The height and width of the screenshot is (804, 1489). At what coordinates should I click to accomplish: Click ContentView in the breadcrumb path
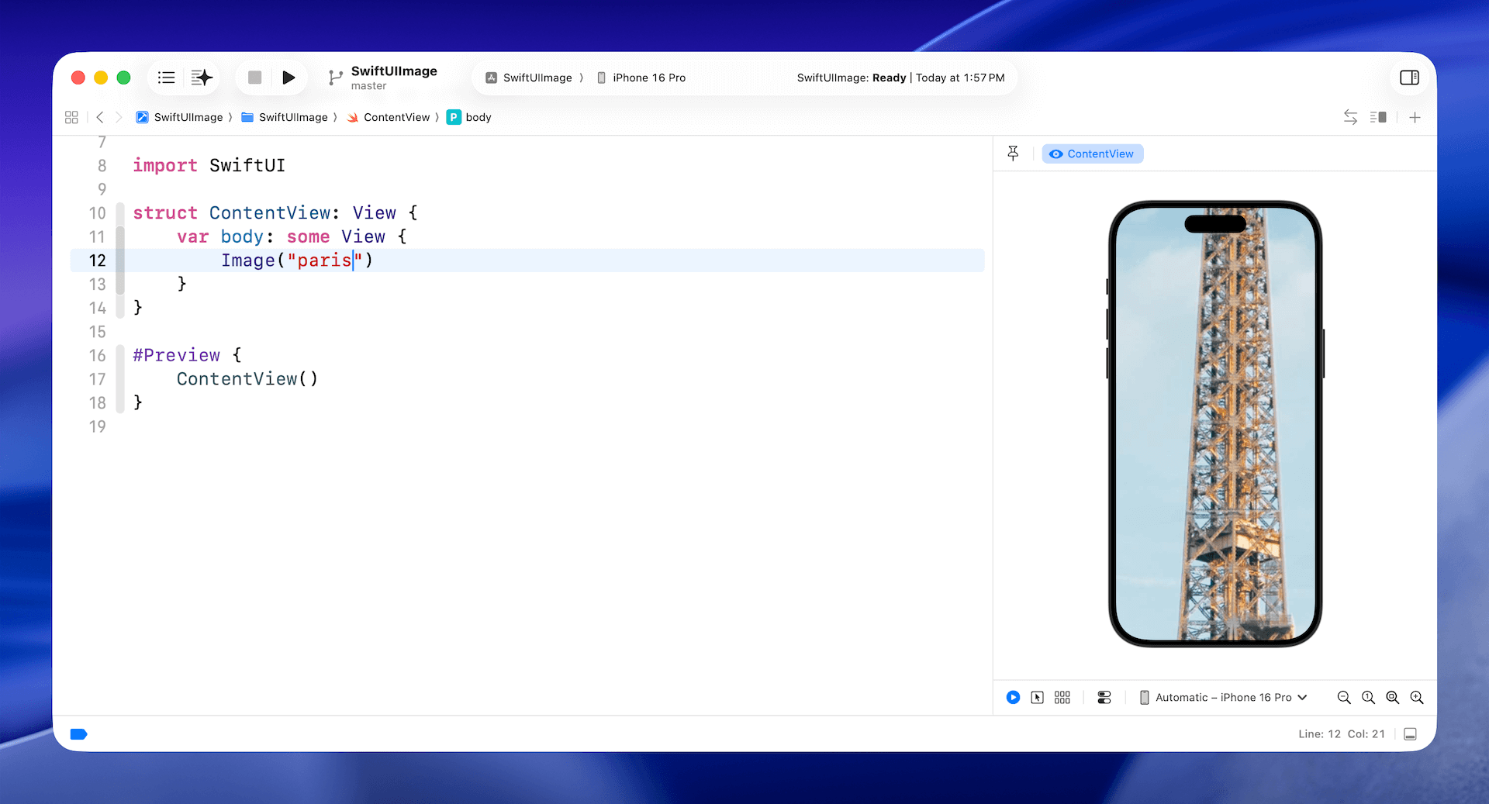(396, 117)
